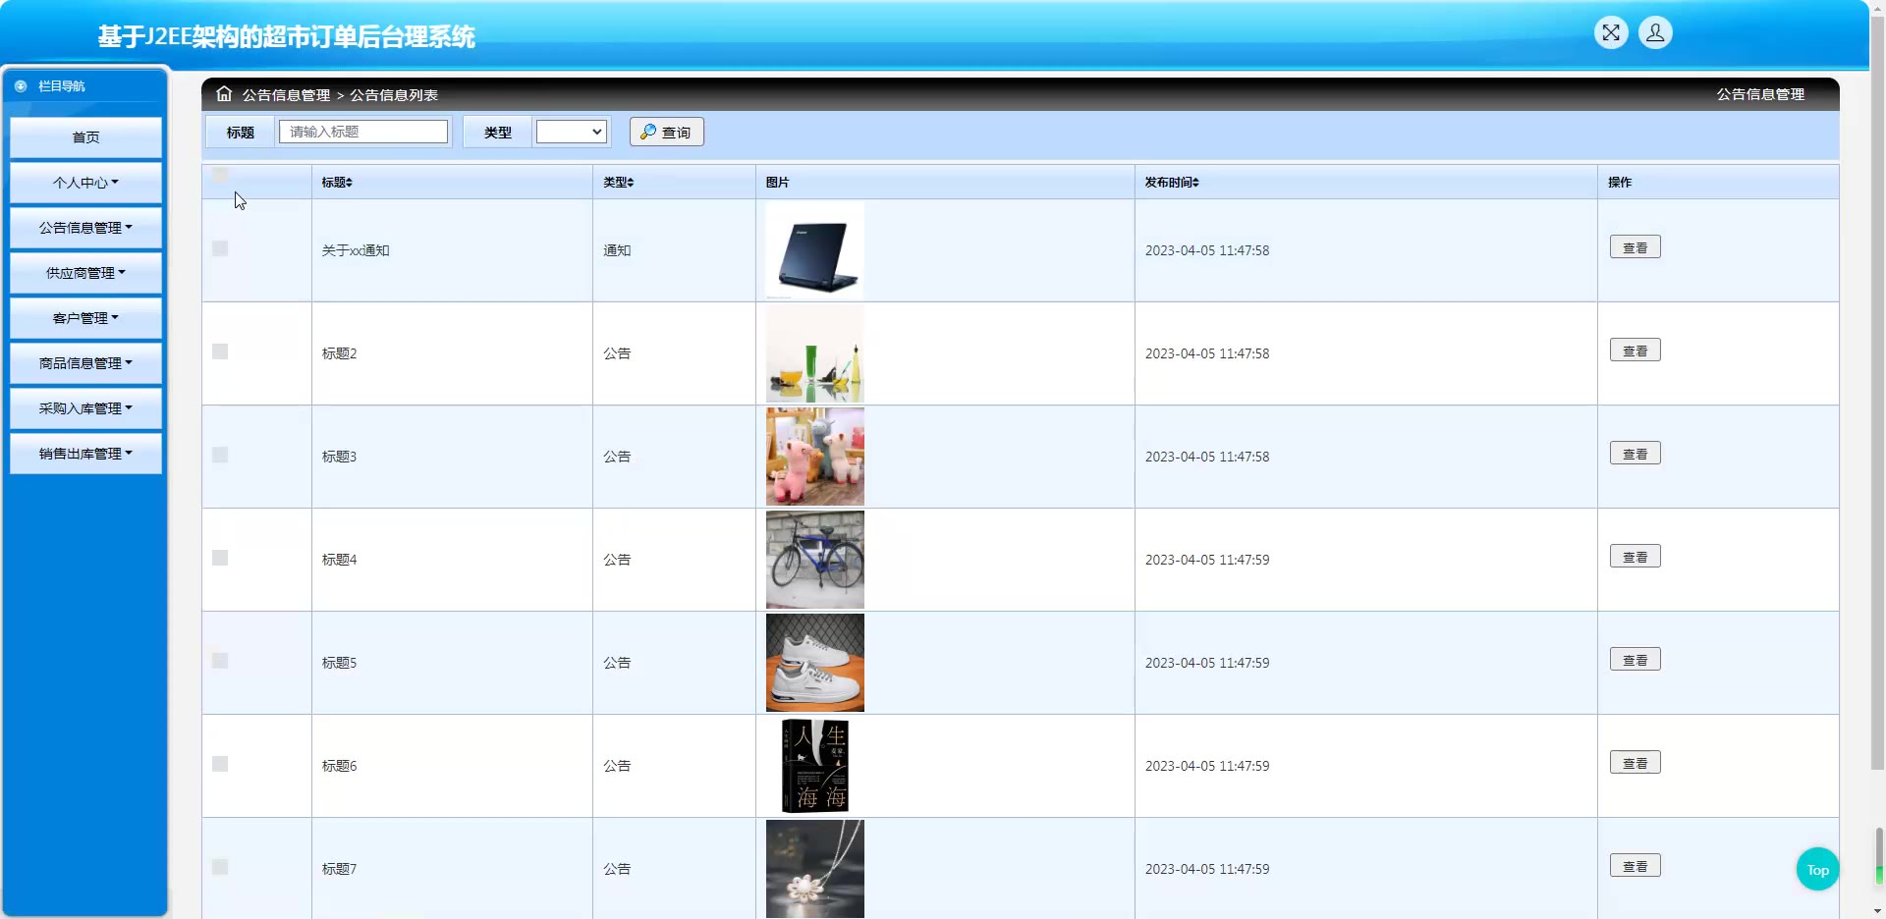Click the white sneakers thumbnail in 标题5 row
This screenshot has width=1886, height=919.
815,663
